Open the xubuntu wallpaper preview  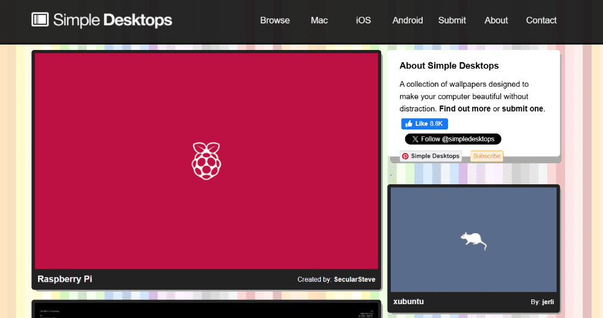click(x=473, y=240)
